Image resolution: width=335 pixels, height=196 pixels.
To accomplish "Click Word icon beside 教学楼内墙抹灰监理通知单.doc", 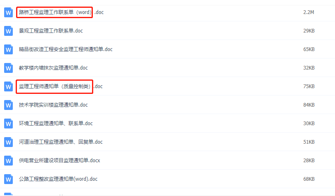I will [x=8, y=68].
